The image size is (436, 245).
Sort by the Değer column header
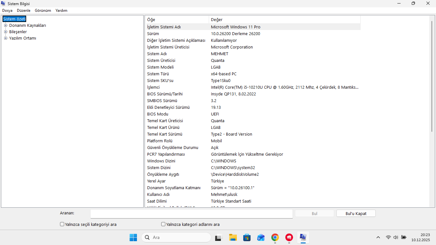click(285, 20)
